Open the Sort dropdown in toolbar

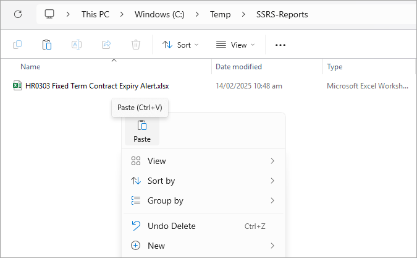[180, 45]
